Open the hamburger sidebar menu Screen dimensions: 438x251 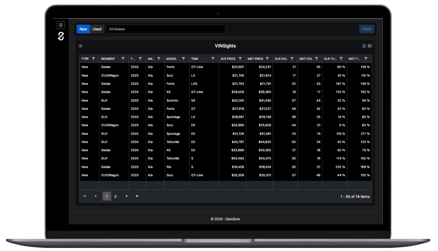(x=60, y=25)
